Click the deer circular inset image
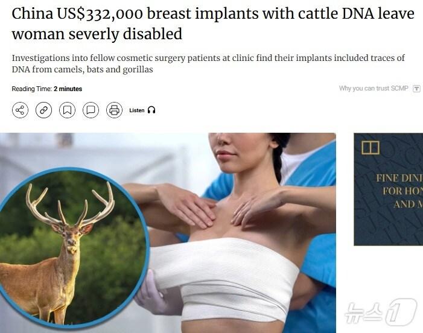The height and width of the screenshot is (333, 423). [x=73, y=247]
